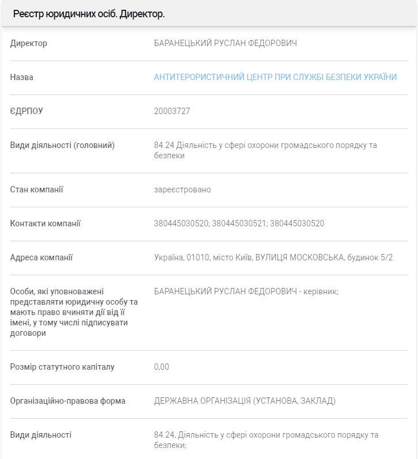The height and width of the screenshot is (459, 418).
Task: Select the зареєстровано status value
Action: 182,189
